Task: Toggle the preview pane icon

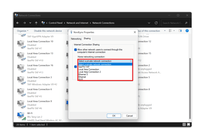Action: click(x=180, y=31)
